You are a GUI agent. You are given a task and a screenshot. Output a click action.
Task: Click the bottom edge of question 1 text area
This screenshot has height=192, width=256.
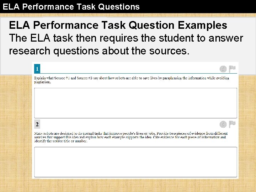(x=135, y=118)
